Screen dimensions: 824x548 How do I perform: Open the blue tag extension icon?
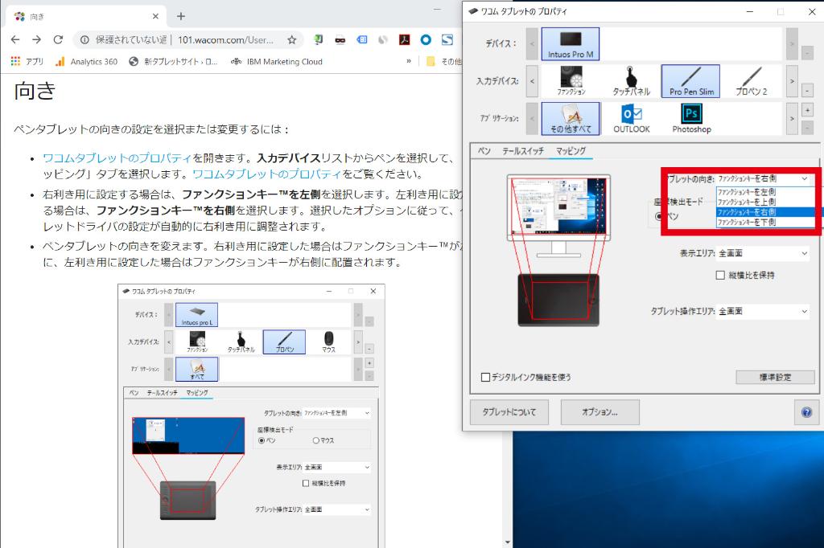pyautogui.click(x=361, y=39)
